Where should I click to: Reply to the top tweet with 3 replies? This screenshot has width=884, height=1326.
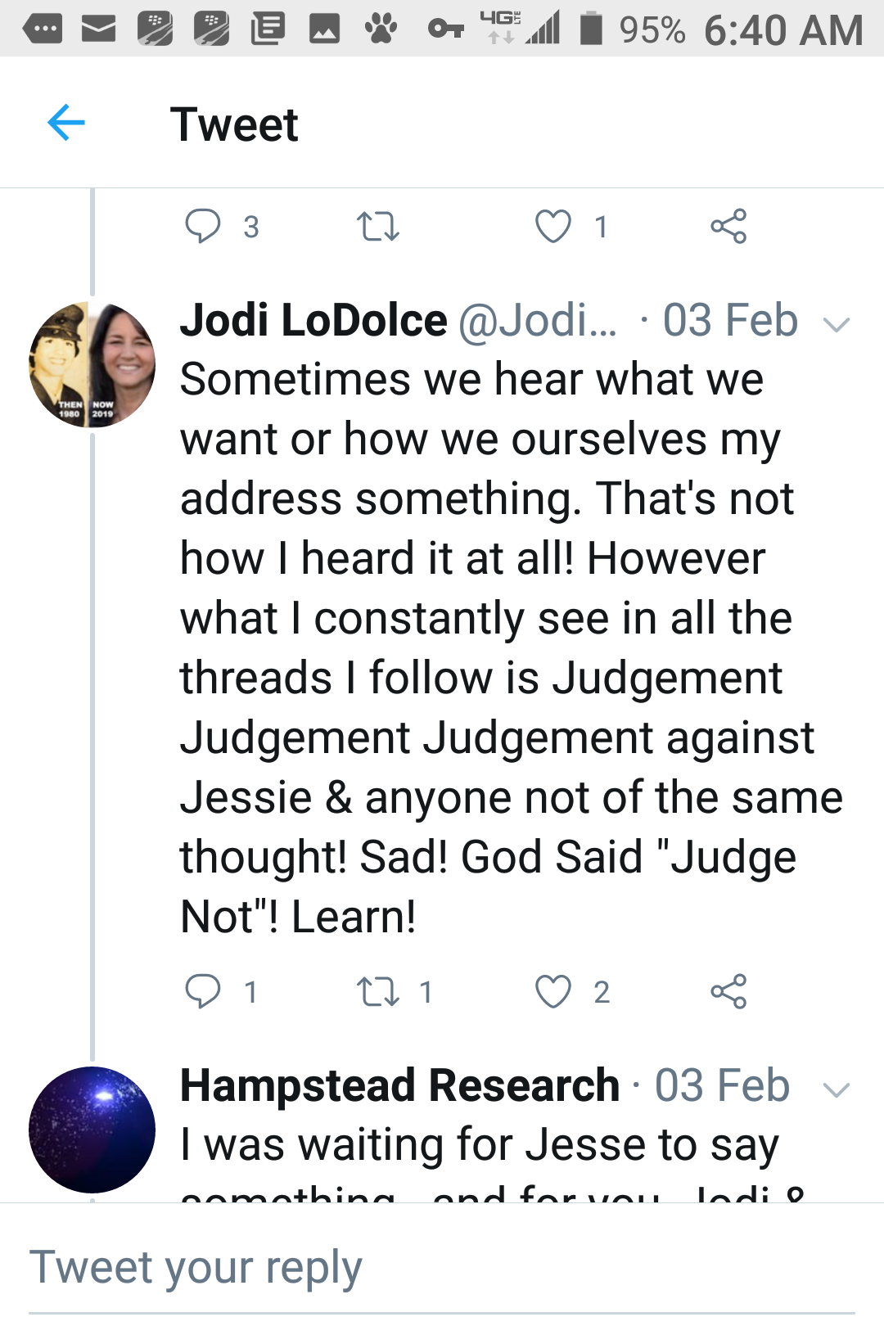pos(203,226)
